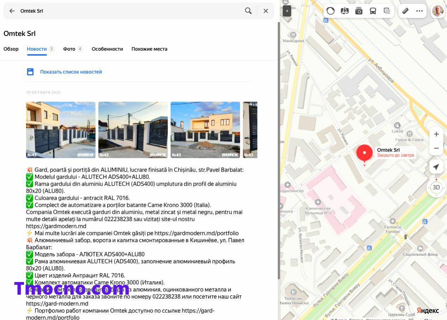Clear the Omtek Srl search query
This screenshot has height=320, width=447.
(x=266, y=11)
